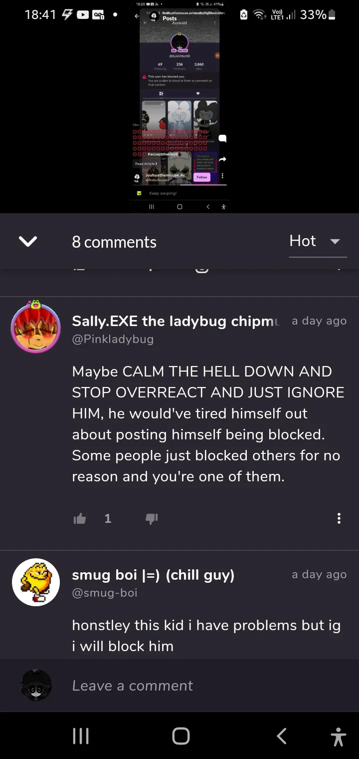359x759 pixels.
Task: Open three-dot options on Sally.EXE's comment
Action: click(x=339, y=518)
